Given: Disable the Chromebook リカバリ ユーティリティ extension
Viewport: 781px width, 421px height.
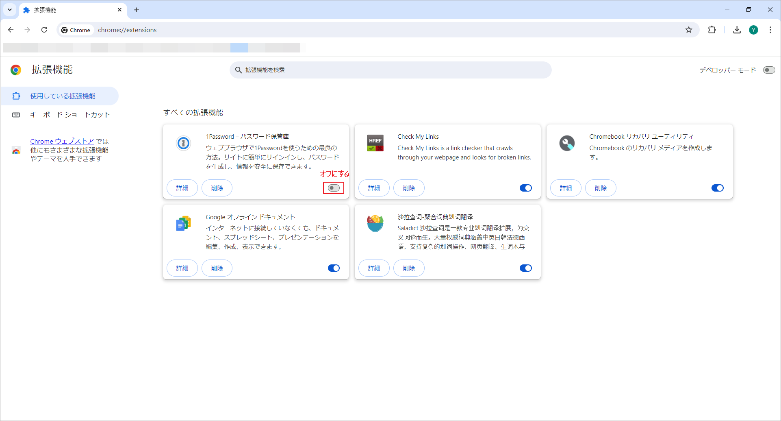Looking at the screenshot, I should click(717, 188).
